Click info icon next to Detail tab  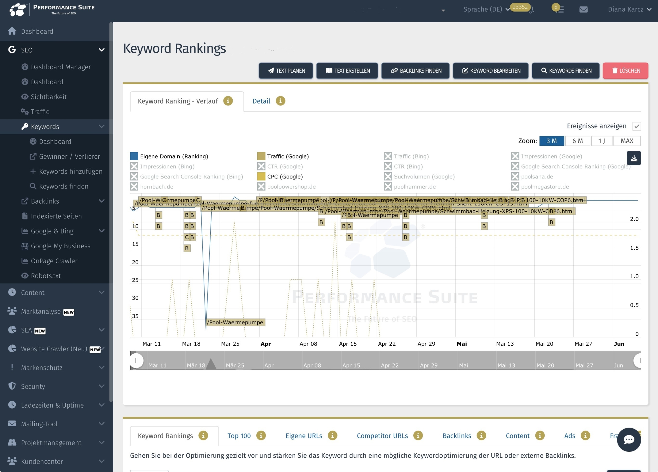[280, 101]
